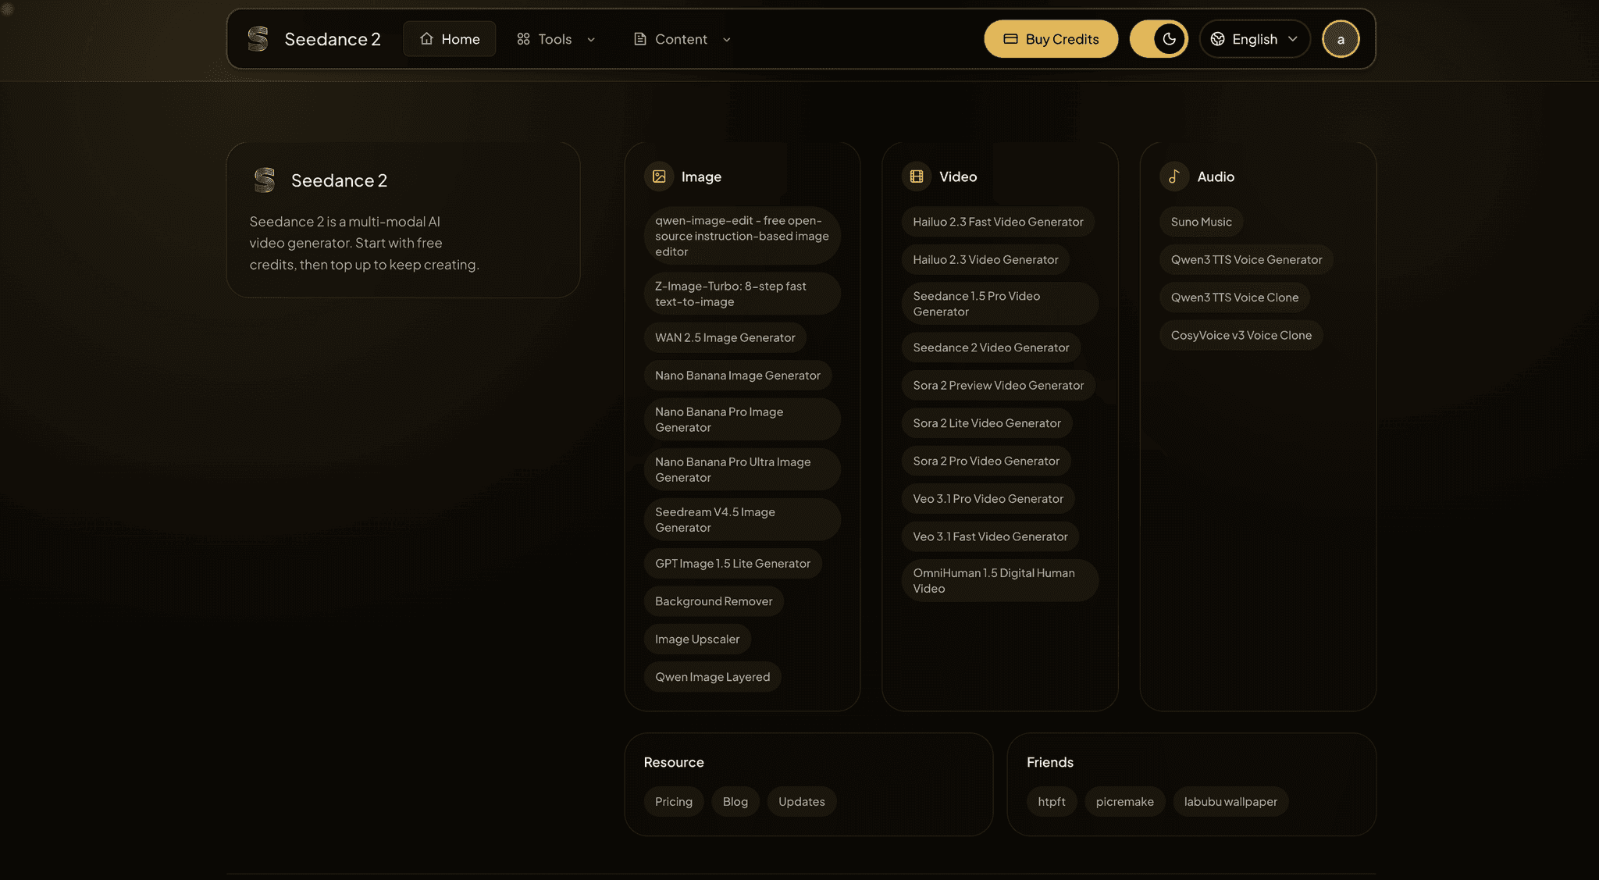Open Hailuo 2.3 Fast Video Generator

point(999,222)
